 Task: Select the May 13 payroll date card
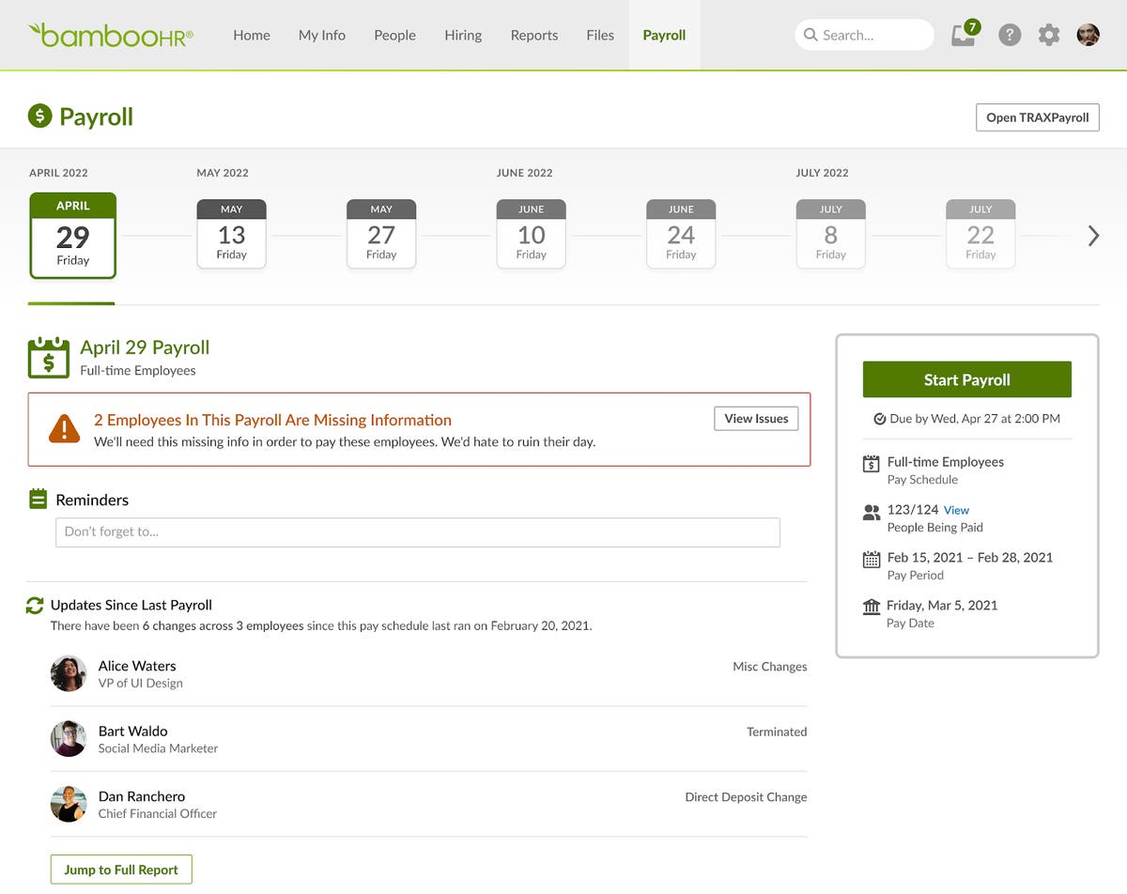pyautogui.click(x=231, y=234)
